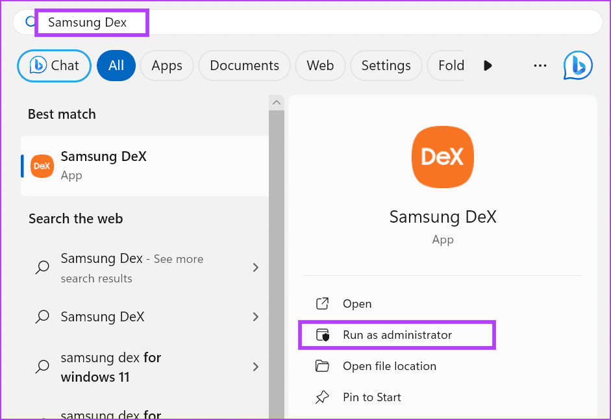Click the Run as administrator shield icon
This screenshot has height=420, width=611.
coord(322,335)
